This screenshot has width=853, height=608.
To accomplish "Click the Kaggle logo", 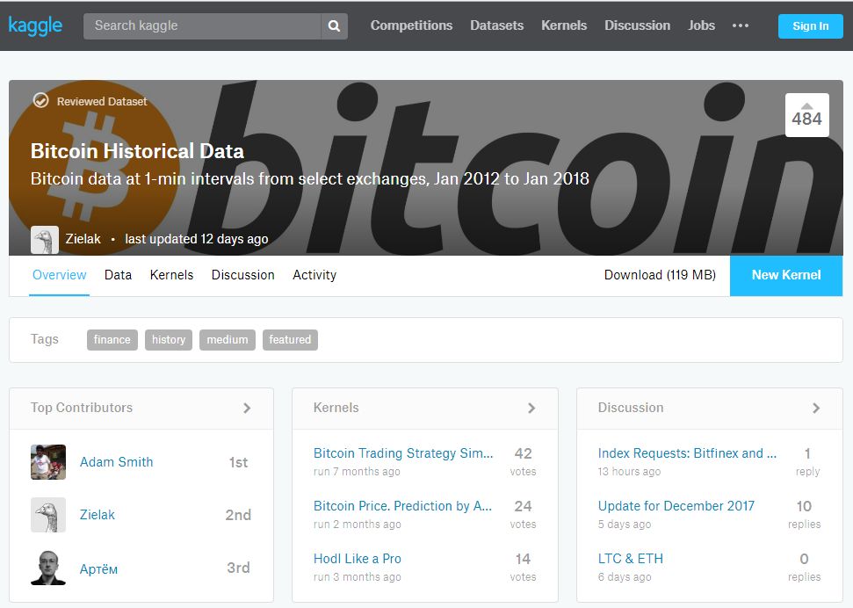I will coord(35,25).
